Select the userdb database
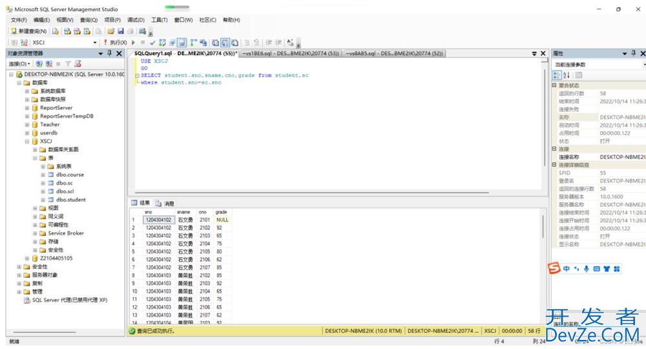This screenshot has height=349, width=646. click(48, 132)
